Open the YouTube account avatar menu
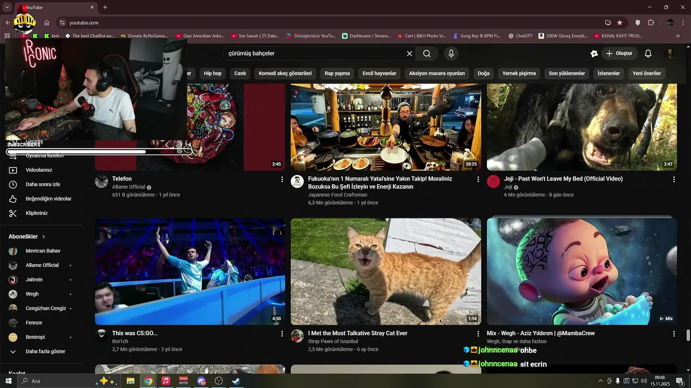This screenshot has height=388, width=691. point(670,53)
